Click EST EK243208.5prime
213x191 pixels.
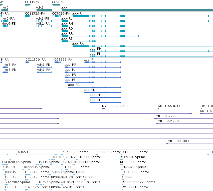tap(74, 152)
